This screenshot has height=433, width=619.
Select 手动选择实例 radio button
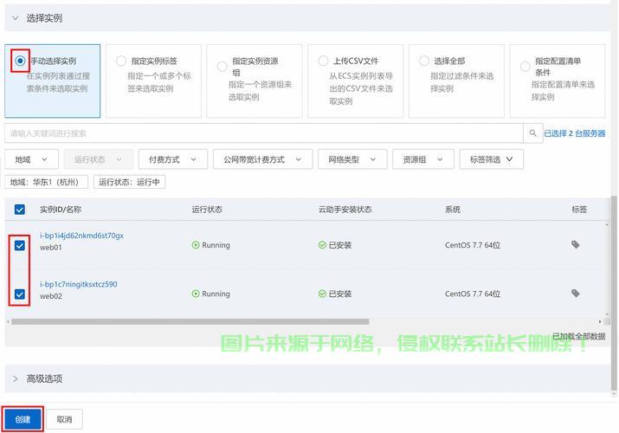click(x=20, y=61)
